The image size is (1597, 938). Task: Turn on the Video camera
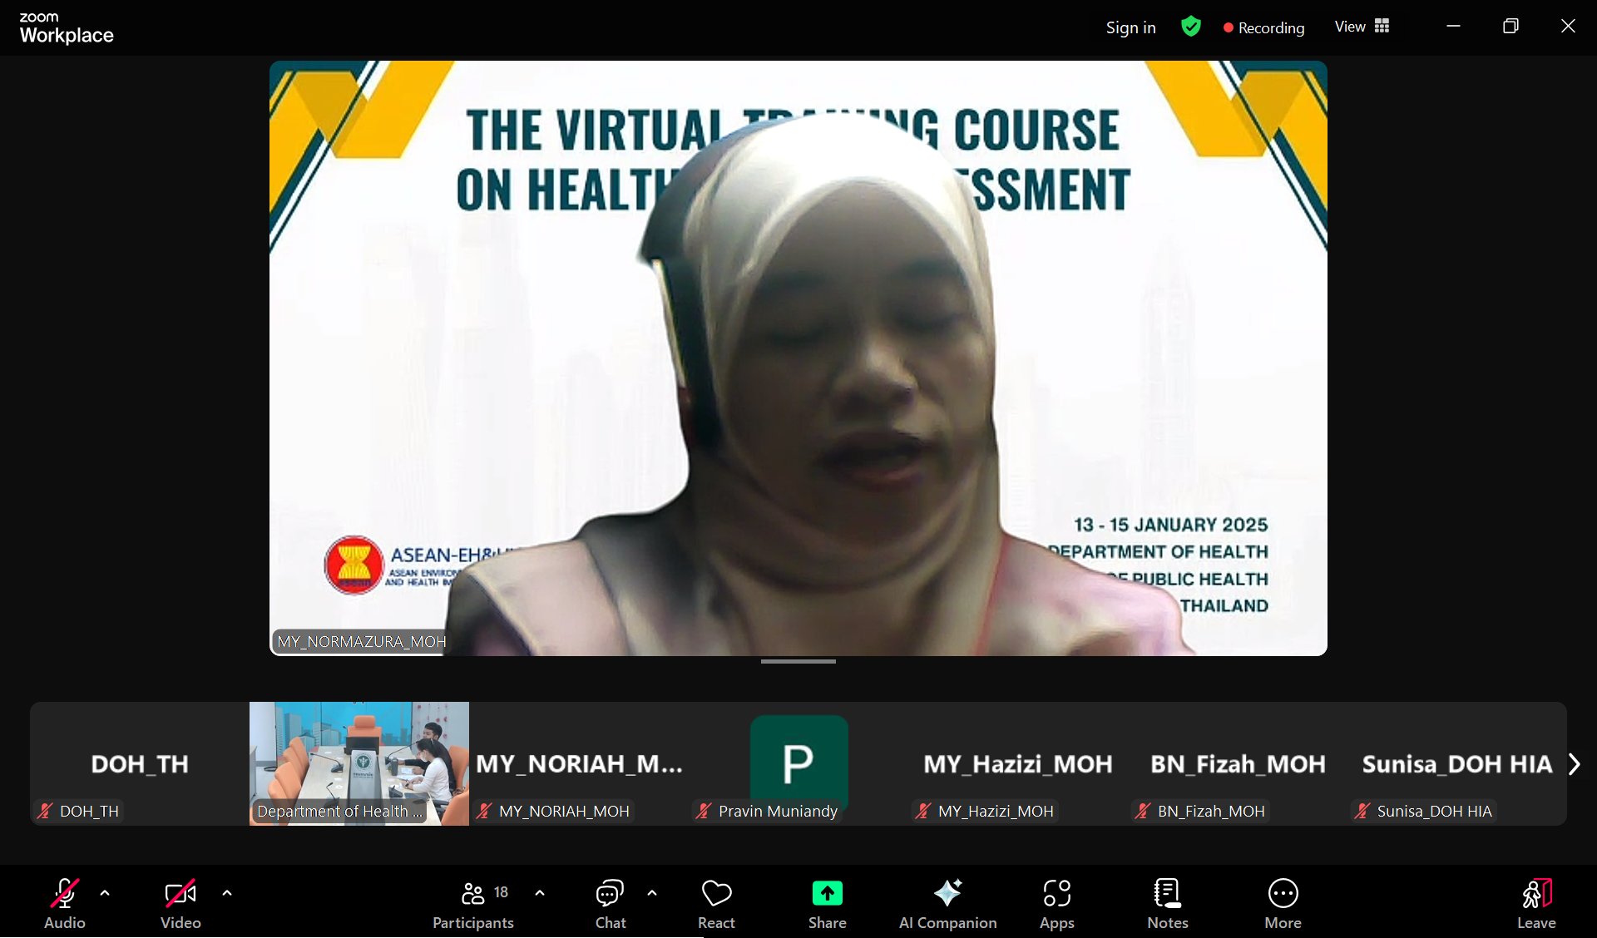180,894
